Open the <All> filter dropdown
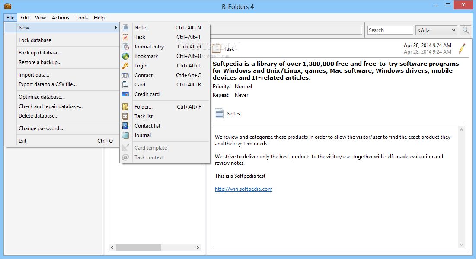The height and width of the screenshot is (259, 476). 436,30
